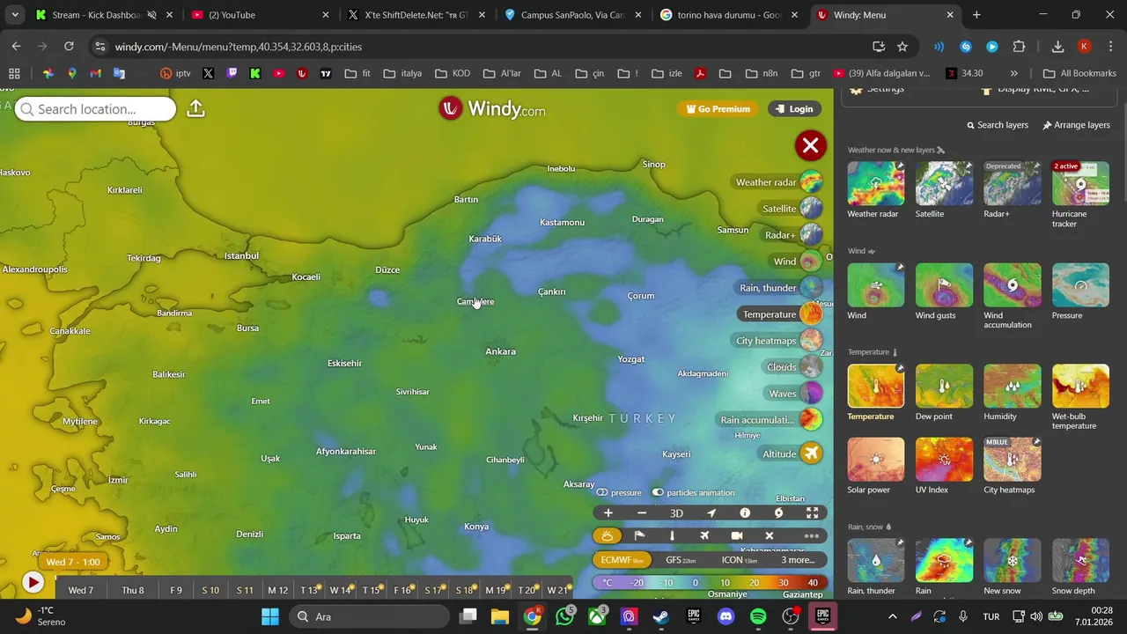Locate me with the arrow icon

point(711,513)
